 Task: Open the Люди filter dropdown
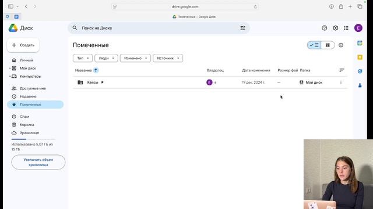pos(106,58)
